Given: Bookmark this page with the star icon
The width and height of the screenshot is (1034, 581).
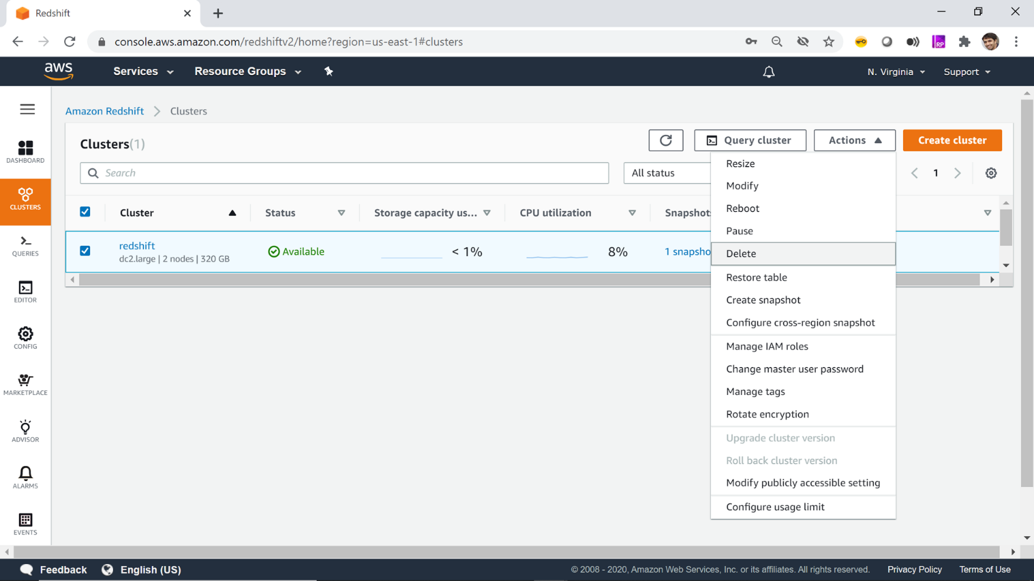Looking at the screenshot, I should pos(829,42).
